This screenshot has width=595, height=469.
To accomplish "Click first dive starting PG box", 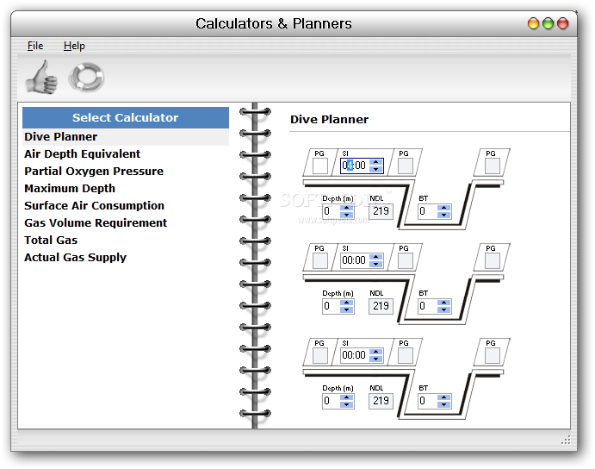I will click(320, 166).
